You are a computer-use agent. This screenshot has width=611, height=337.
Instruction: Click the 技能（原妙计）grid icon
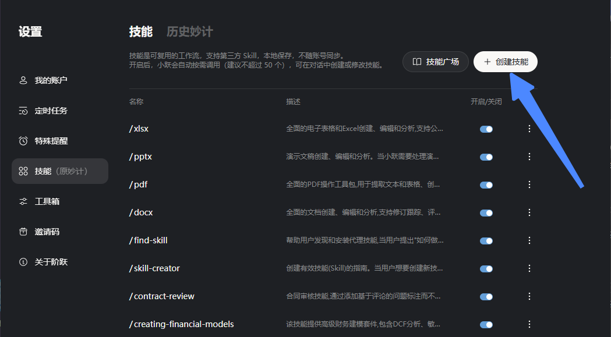click(x=24, y=171)
